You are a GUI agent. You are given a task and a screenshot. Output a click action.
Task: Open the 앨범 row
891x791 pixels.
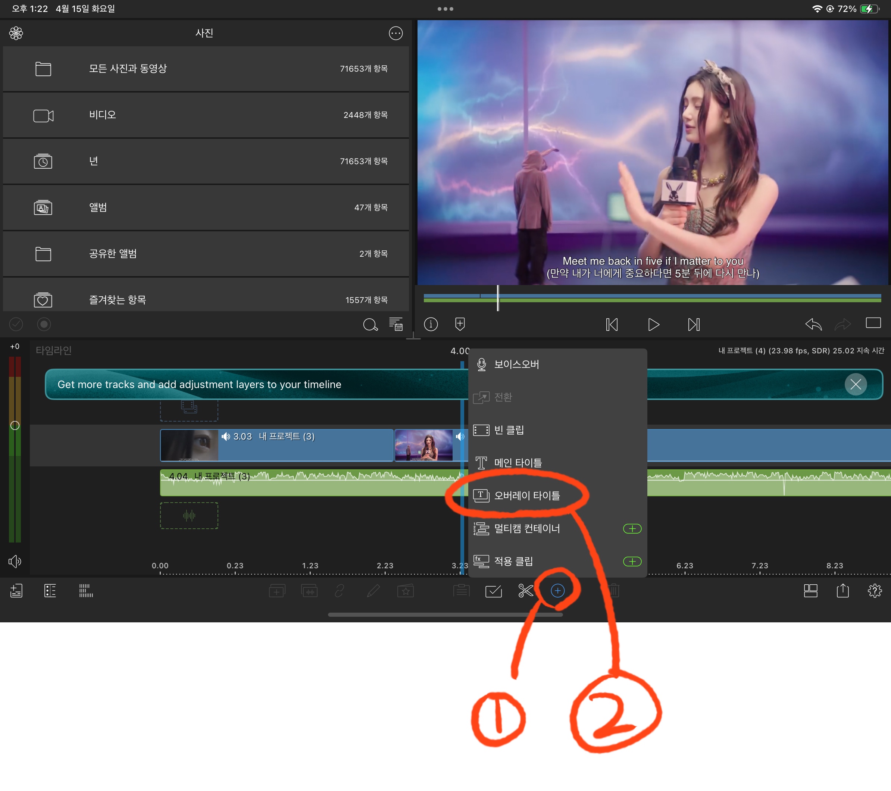click(206, 207)
